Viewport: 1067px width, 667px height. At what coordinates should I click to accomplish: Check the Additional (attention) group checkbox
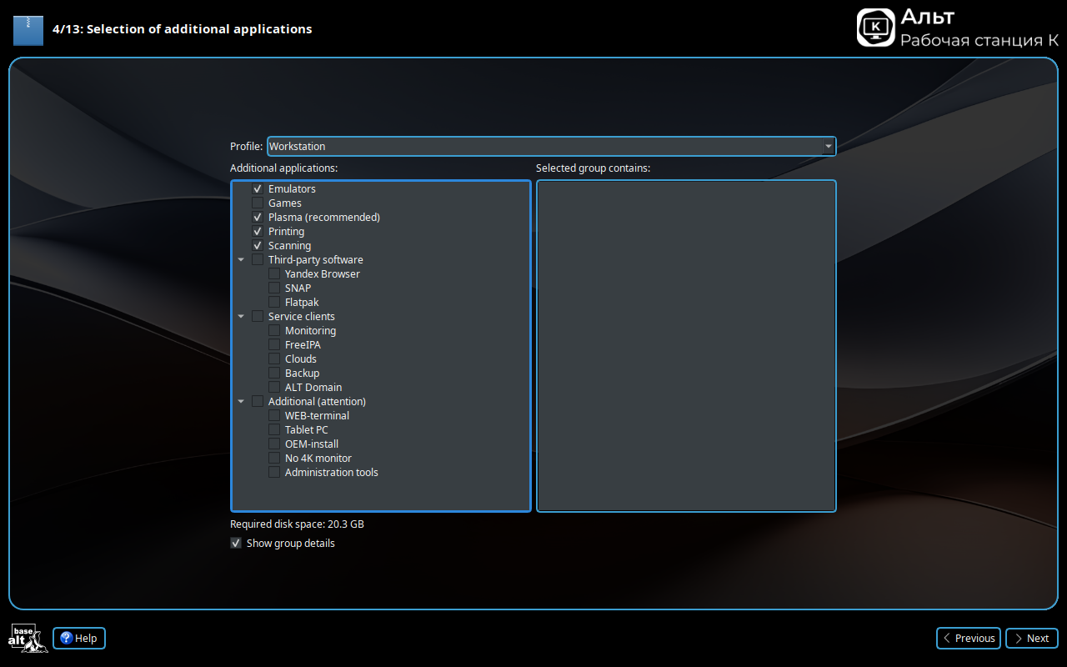pos(258,402)
